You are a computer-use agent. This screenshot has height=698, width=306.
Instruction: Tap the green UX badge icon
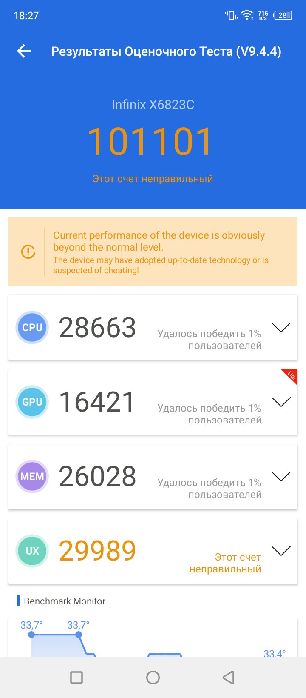[32, 551]
